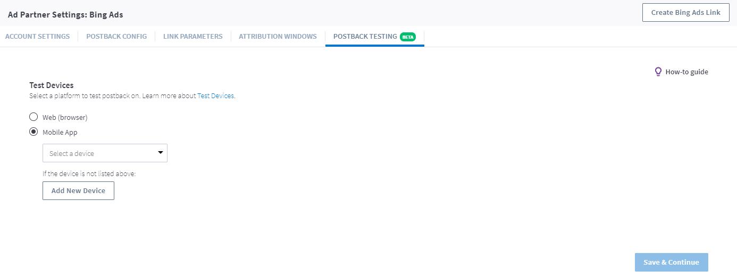737x279 pixels.
Task: Click the Create Bing Ads Link button
Action: pos(685,12)
